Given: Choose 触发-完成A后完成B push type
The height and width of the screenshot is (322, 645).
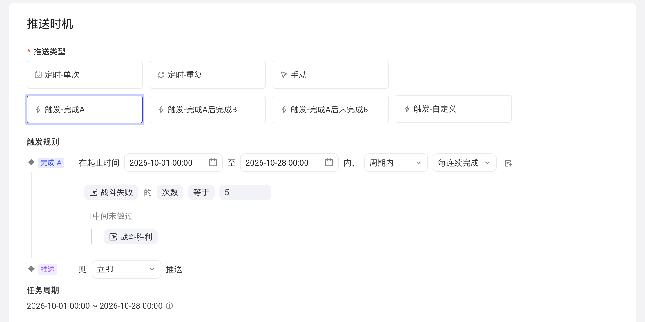Looking at the screenshot, I should pos(208,109).
